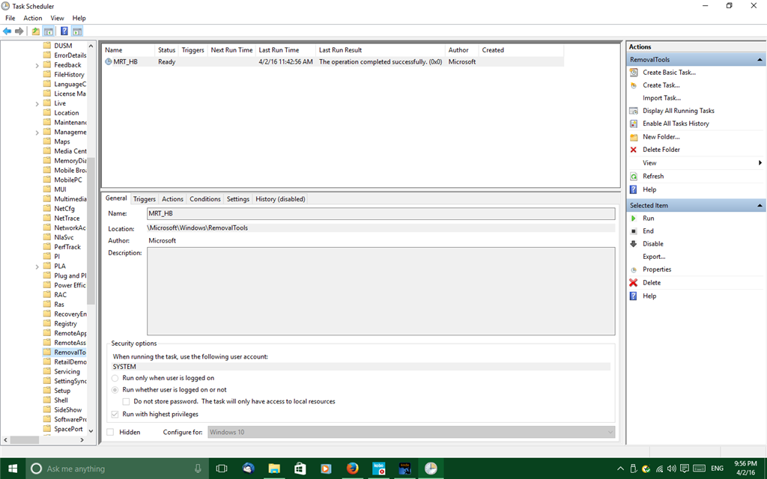Open the Action menu

click(33, 18)
